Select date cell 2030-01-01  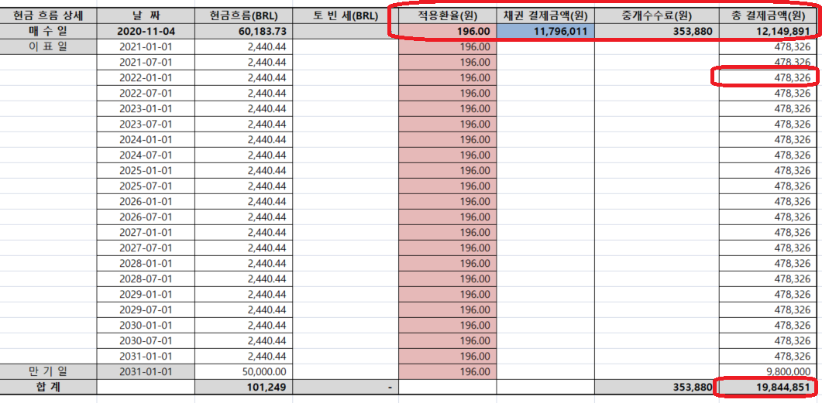pyautogui.click(x=146, y=325)
